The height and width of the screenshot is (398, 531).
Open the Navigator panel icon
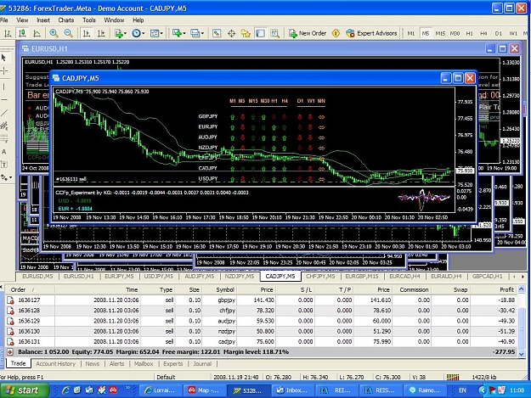pyautogui.click(x=246, y=33)
